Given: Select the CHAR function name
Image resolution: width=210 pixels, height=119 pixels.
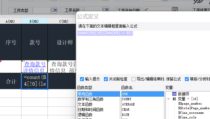Looking at the screenshot, I should tap(143, 110).
